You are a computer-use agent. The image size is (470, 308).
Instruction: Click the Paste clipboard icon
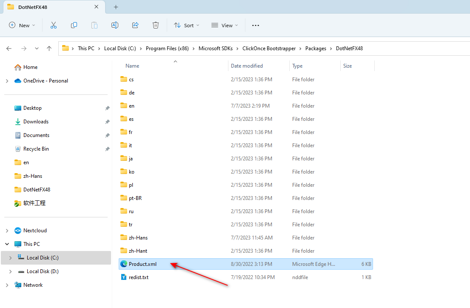tap(94, 26)
